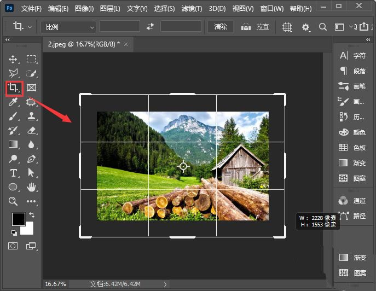Click the search magnifier icon
376x291 pixels.
tap(323, 27)
